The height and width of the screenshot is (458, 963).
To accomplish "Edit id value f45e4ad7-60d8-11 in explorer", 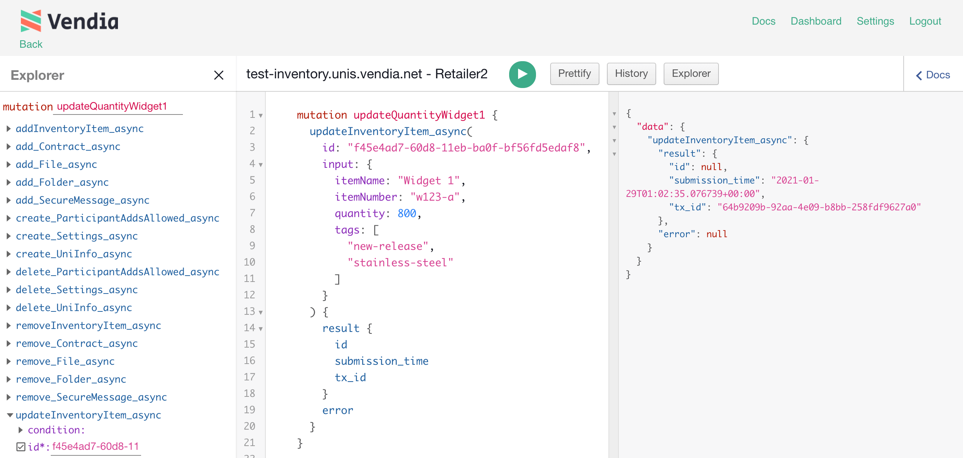I will point(96,447).
